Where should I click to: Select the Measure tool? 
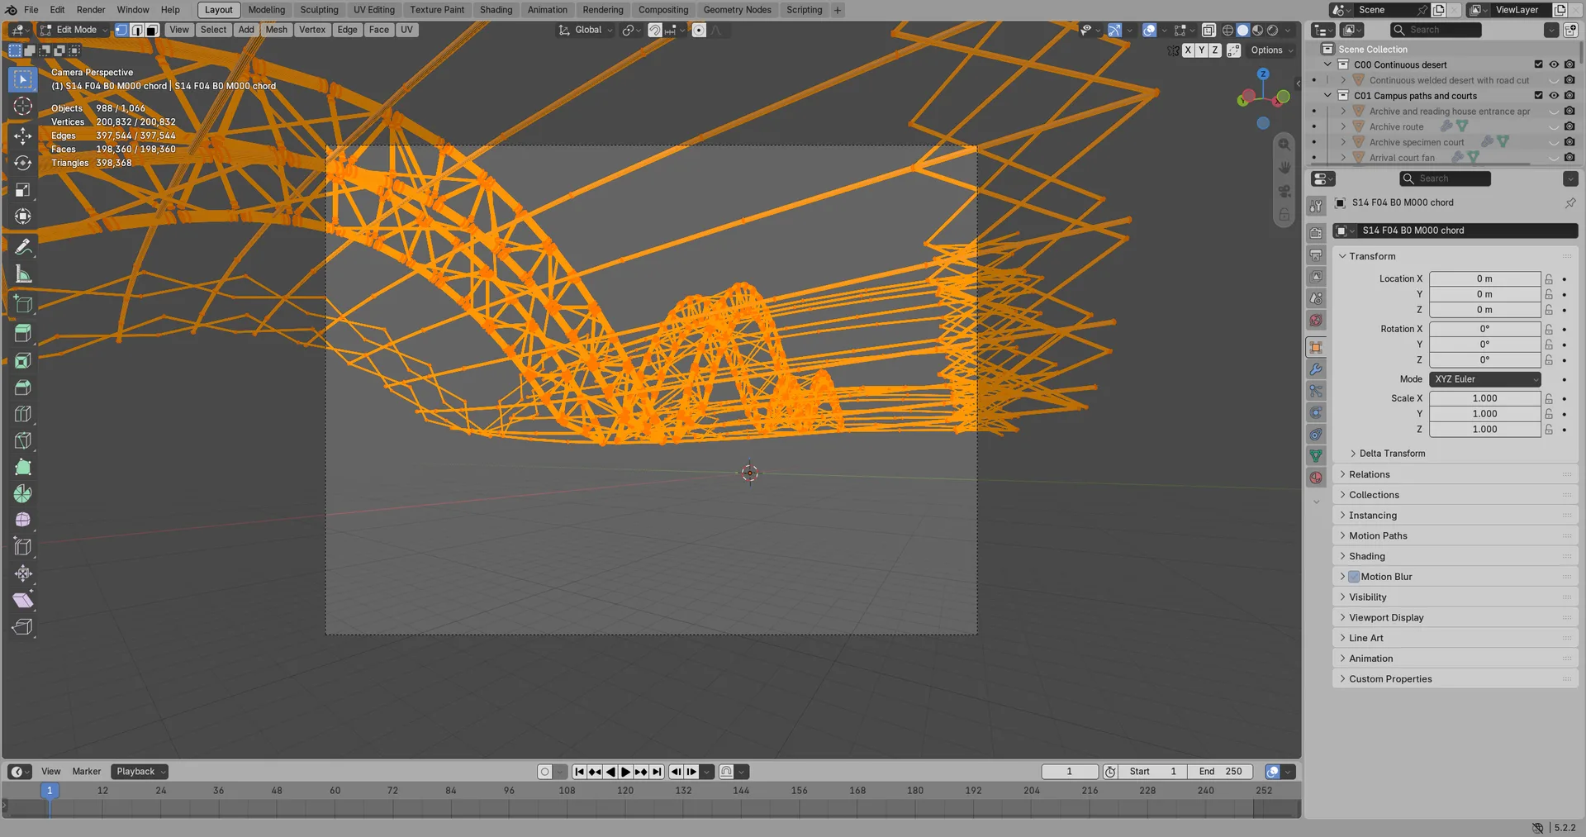(23, 274)
